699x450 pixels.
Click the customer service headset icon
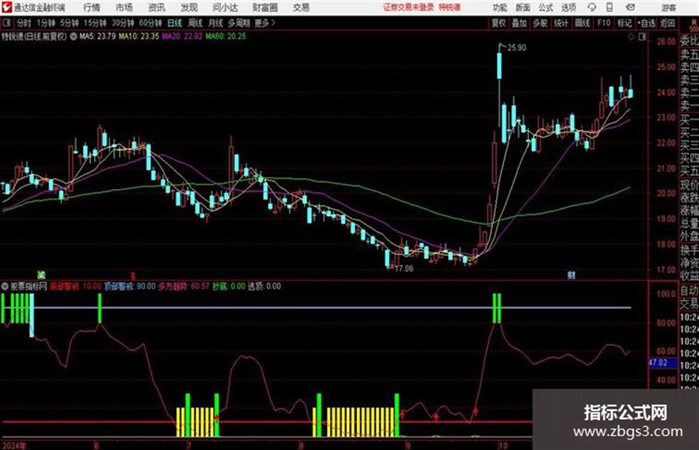tap(592, 7)
